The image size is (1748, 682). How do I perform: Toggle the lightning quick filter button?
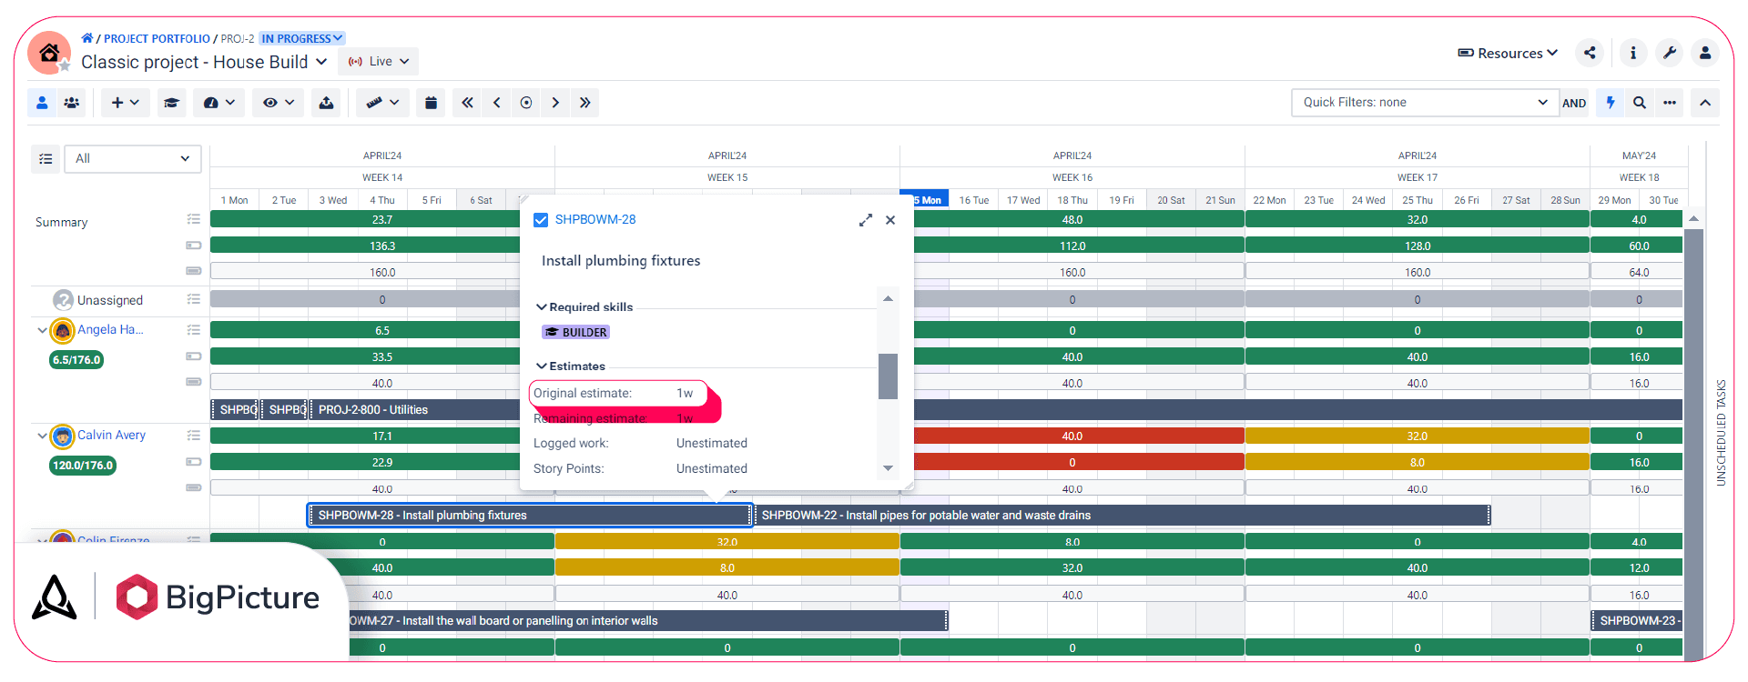[x=1611, y=103]
